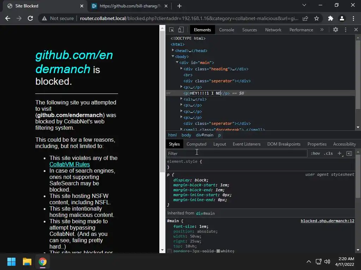Open the tab search chevron
The height and width of the screenshot is (270, 361).
(304, 5)
